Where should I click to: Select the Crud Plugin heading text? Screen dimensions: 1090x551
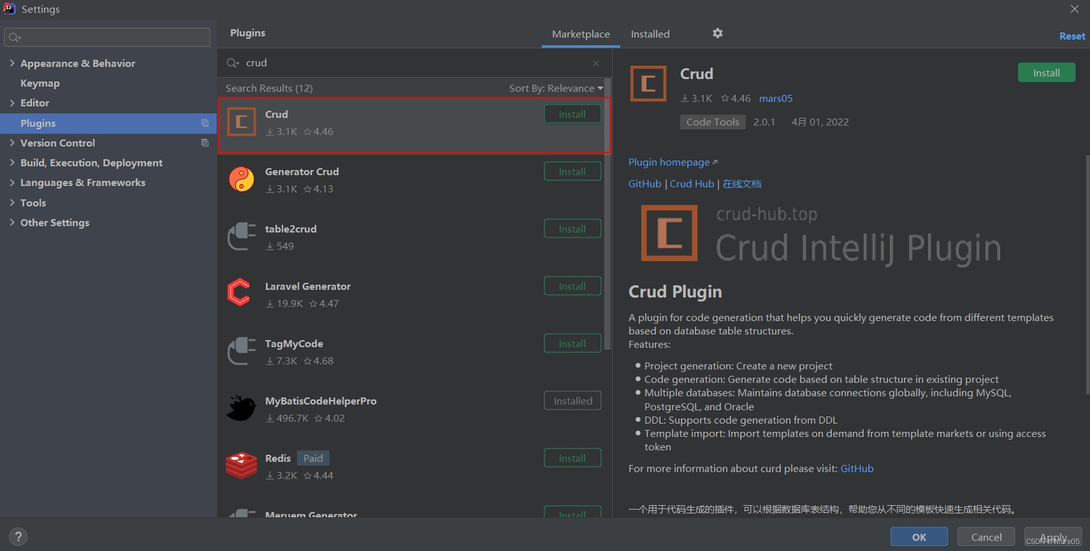tap(675, 292)
